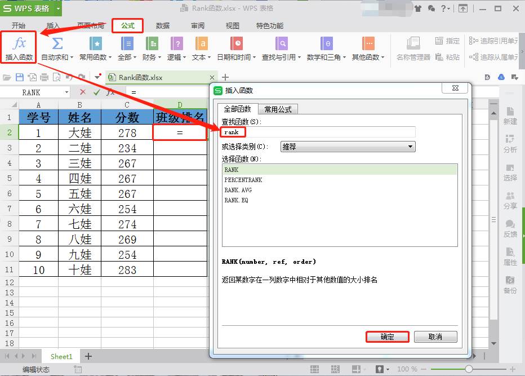Open the Name Manager (名称管理器) icon
The height and width of the screenshot is (376, 525).
(413, 43)
